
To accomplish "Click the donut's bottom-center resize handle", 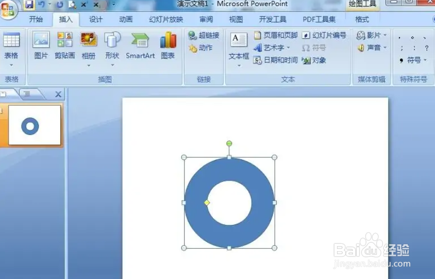I will [x=229, y=248].
